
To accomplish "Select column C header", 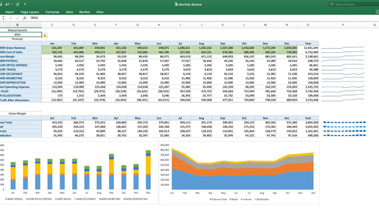I will pyautogui.click(x=52, y=25).
